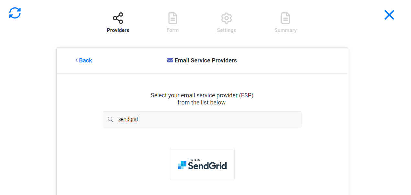Viewport: 411px width, 195px height.
Task: Select the Providers step label
Action: (118, 30)
